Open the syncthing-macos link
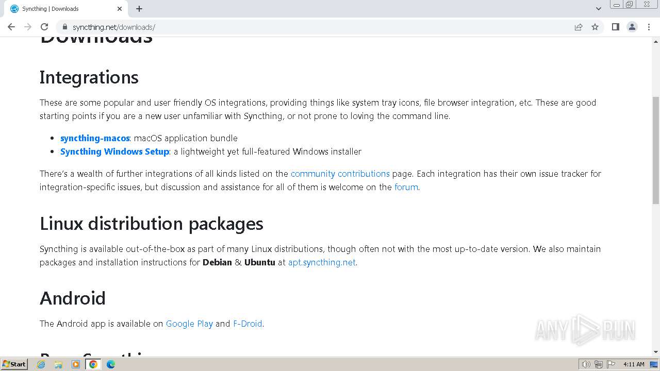Screen dimensions: 660x371 pos(95,138)
